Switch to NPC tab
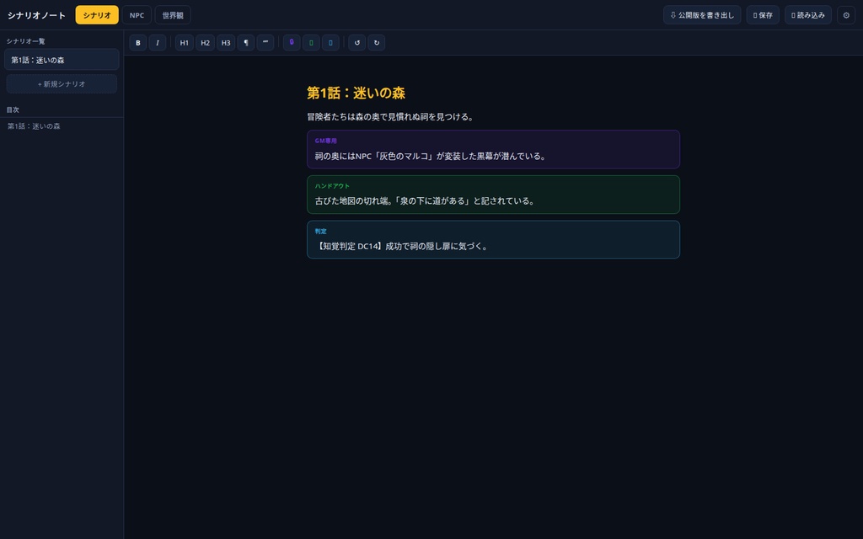The image size is (863, 539). click(137, 15)
